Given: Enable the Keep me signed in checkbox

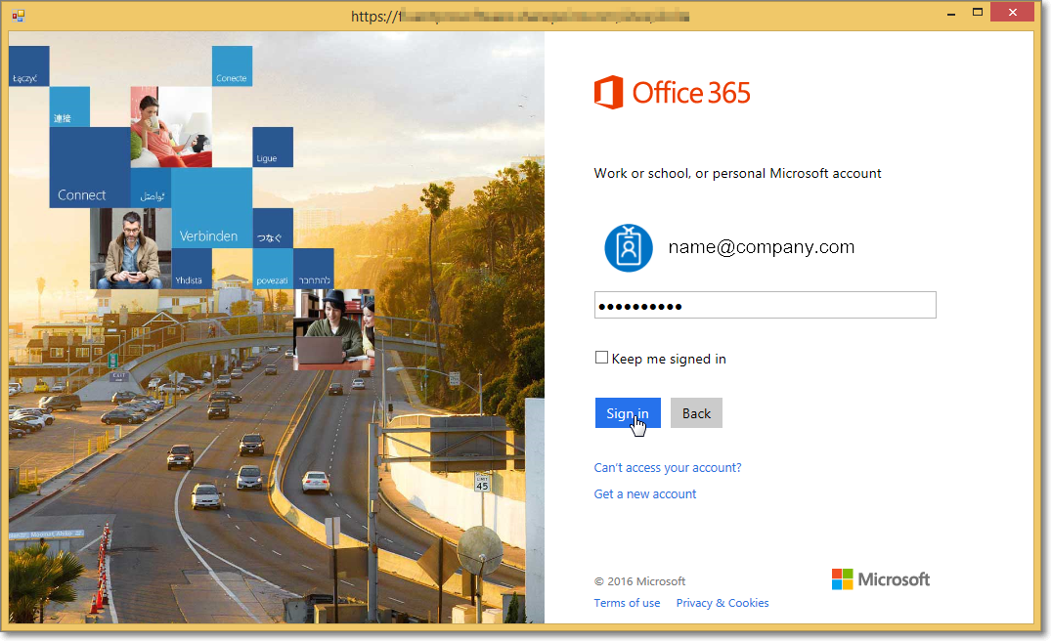Looking at the screenshot, I should [602, 358].
